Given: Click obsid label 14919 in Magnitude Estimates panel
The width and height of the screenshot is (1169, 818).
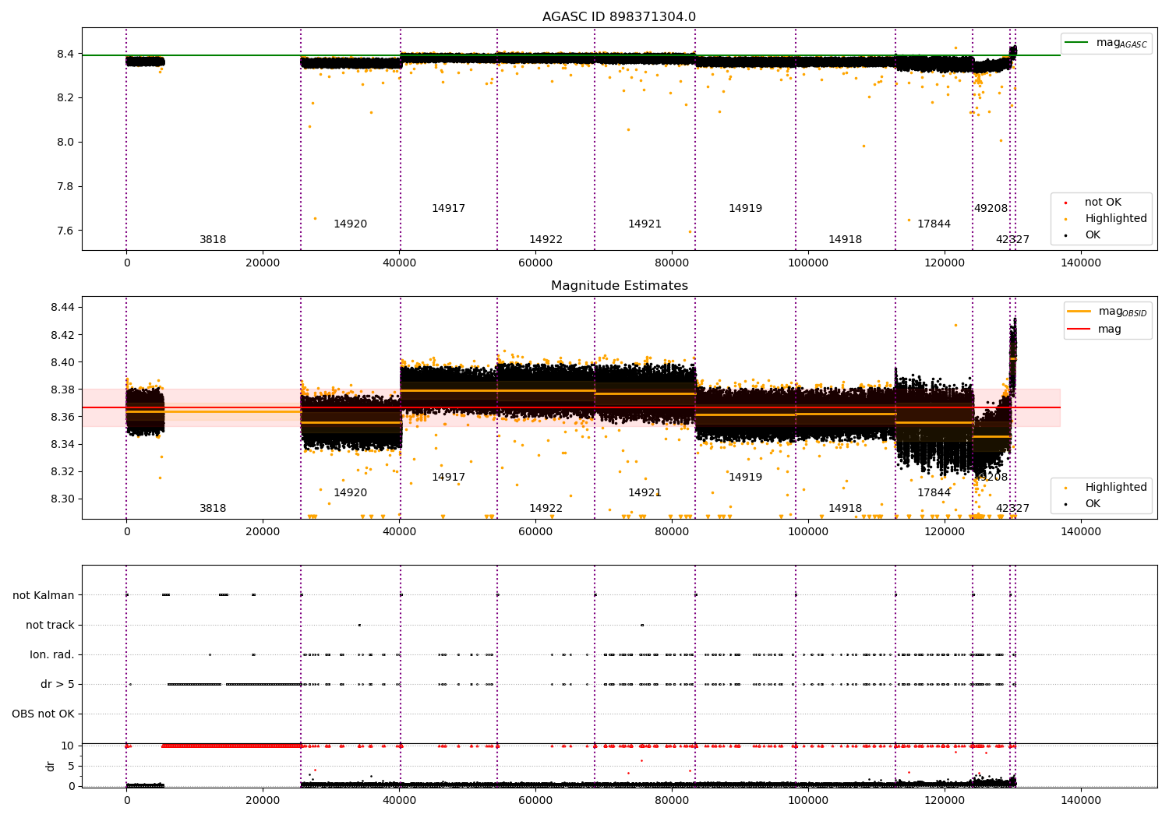Looking at the screenshot, I should (745, 478).
